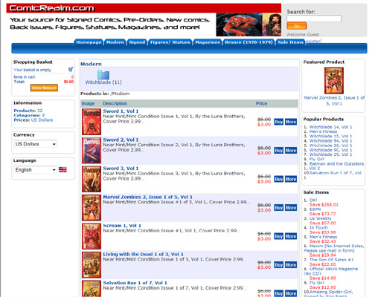Click More for Sword 2, Vol 1
The image size is (372, 297).
point(291,151)
